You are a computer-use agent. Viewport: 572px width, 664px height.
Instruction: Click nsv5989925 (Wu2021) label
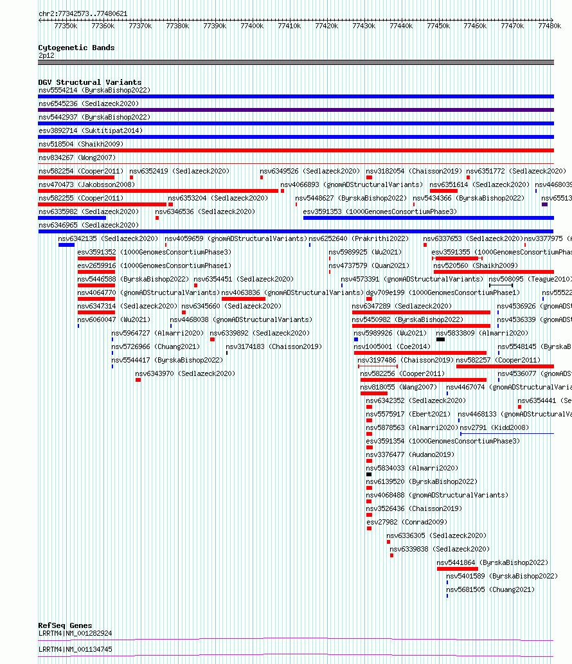[x=366, y=253]
